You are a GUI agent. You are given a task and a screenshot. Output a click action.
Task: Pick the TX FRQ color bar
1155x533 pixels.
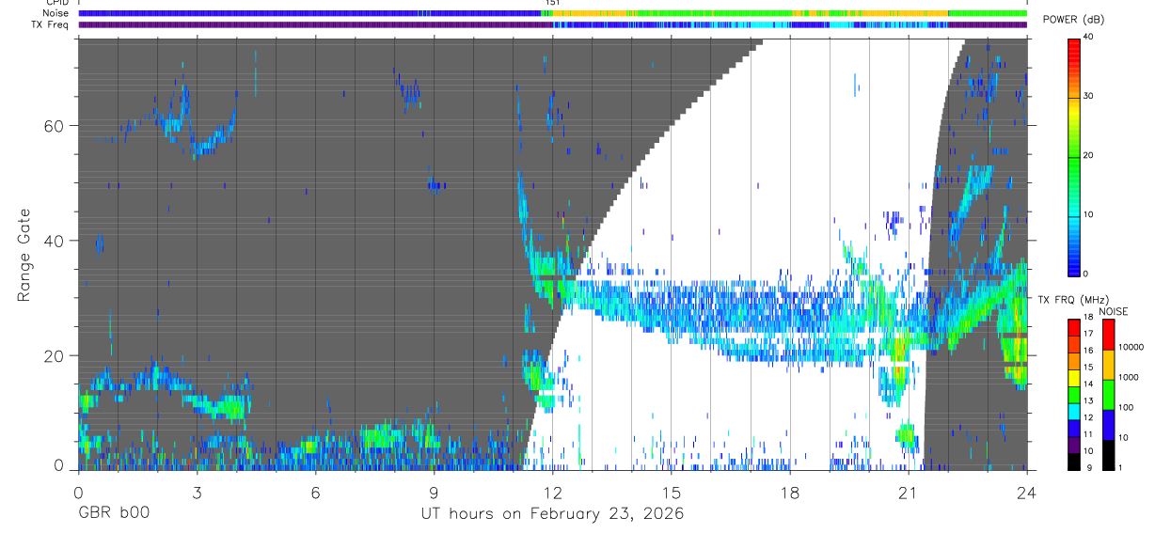click(x=1073, y=394)
